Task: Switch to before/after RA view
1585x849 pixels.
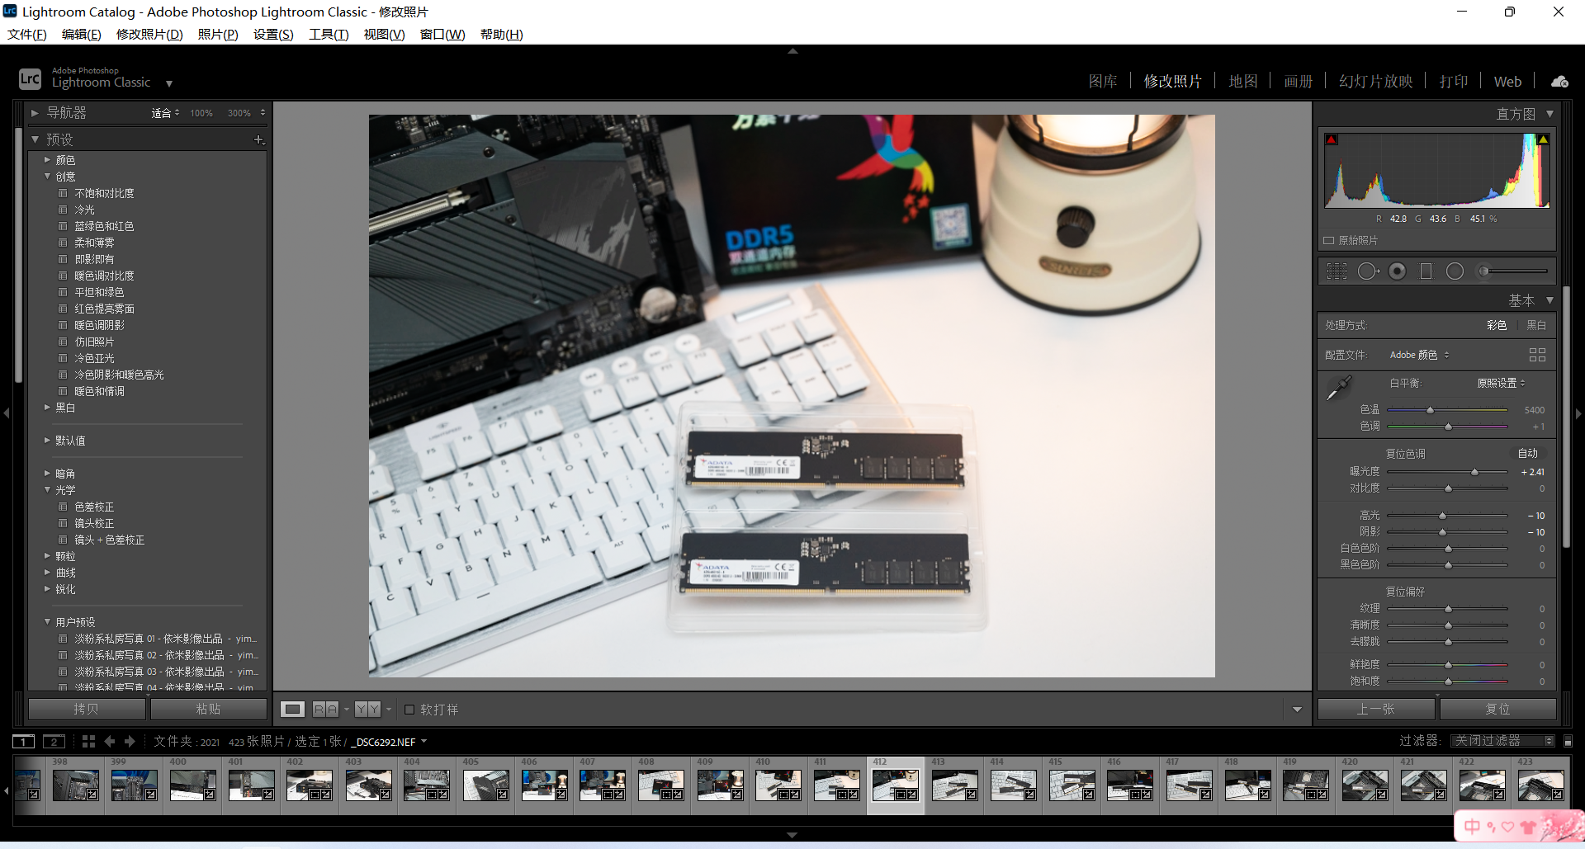Action: [x=326, y=710]
